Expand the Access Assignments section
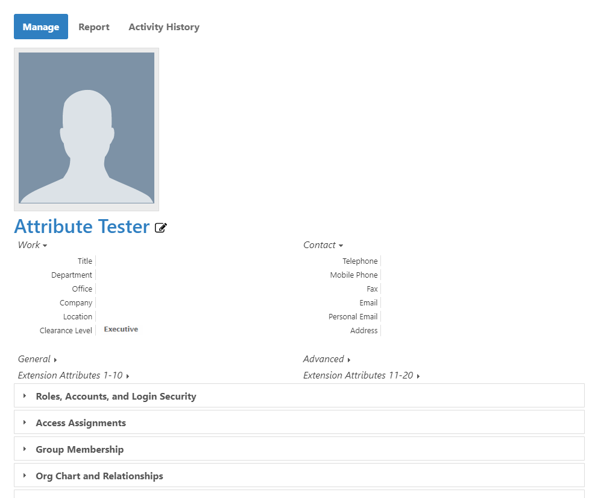 click(x=81, y=423)
